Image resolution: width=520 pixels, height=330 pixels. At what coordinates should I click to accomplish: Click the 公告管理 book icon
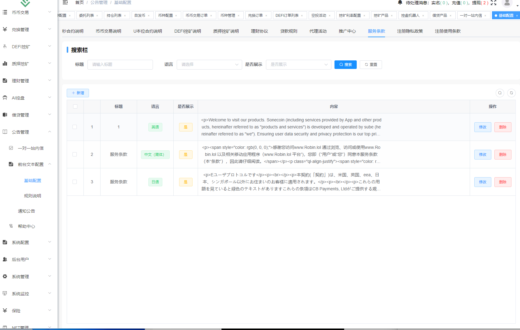coord(5,132)
